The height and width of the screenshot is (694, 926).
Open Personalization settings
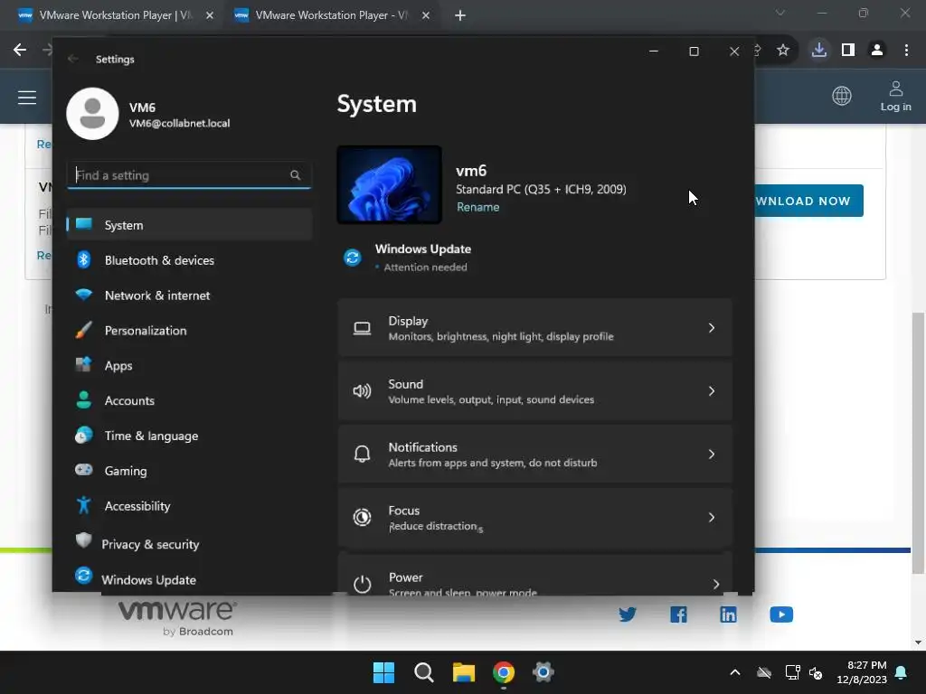tap(189, 331)
